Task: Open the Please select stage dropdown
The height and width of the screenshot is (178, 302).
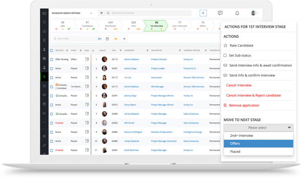Action: pos(258,128)
